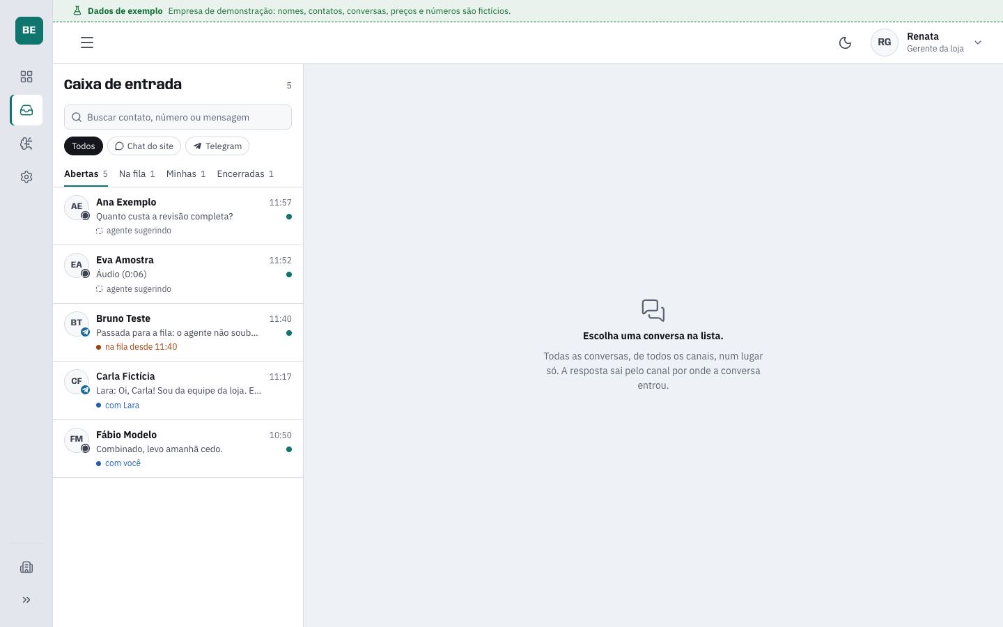Screen dimensions: 1003x627
Task: Open the Renata account dropdown chevron
Action: point(978,42)
